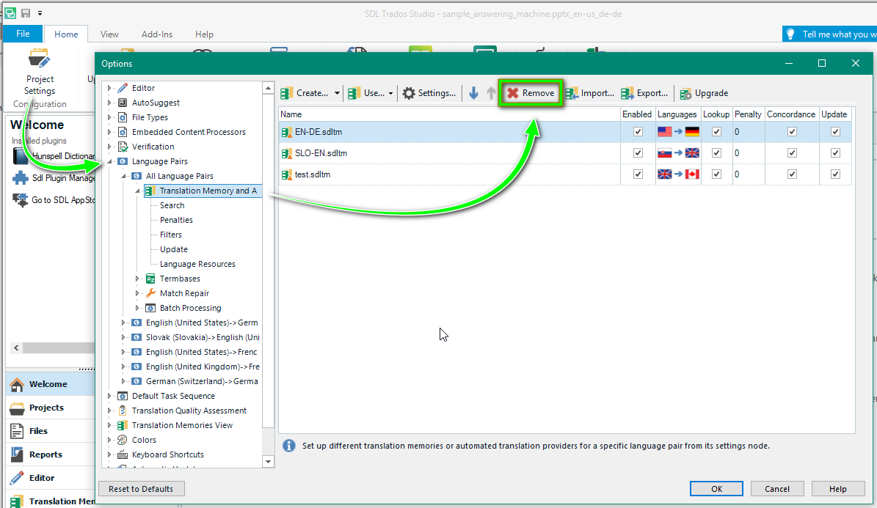Screen dimensions: 877x508
Task: Toggle Lookup checkbox for SLO-EN.sdltm
Action: click(716, 153)
